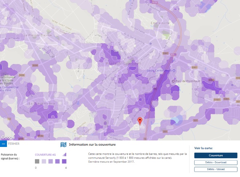
Task: Click the Information sur la couverture heading
Action: coord(89,145)
